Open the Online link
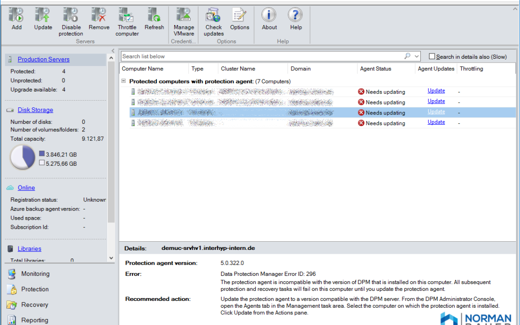Image resolution: width=520 pixels, height=325 pixels. click(x=26, y=188)
